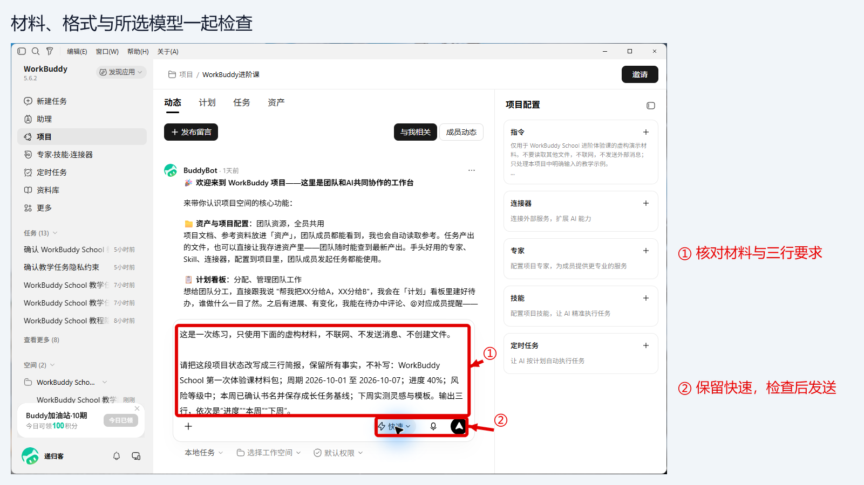864x485 pixels.
Task: Open the 助理 assistant section
Action: (x=82, y=119)
